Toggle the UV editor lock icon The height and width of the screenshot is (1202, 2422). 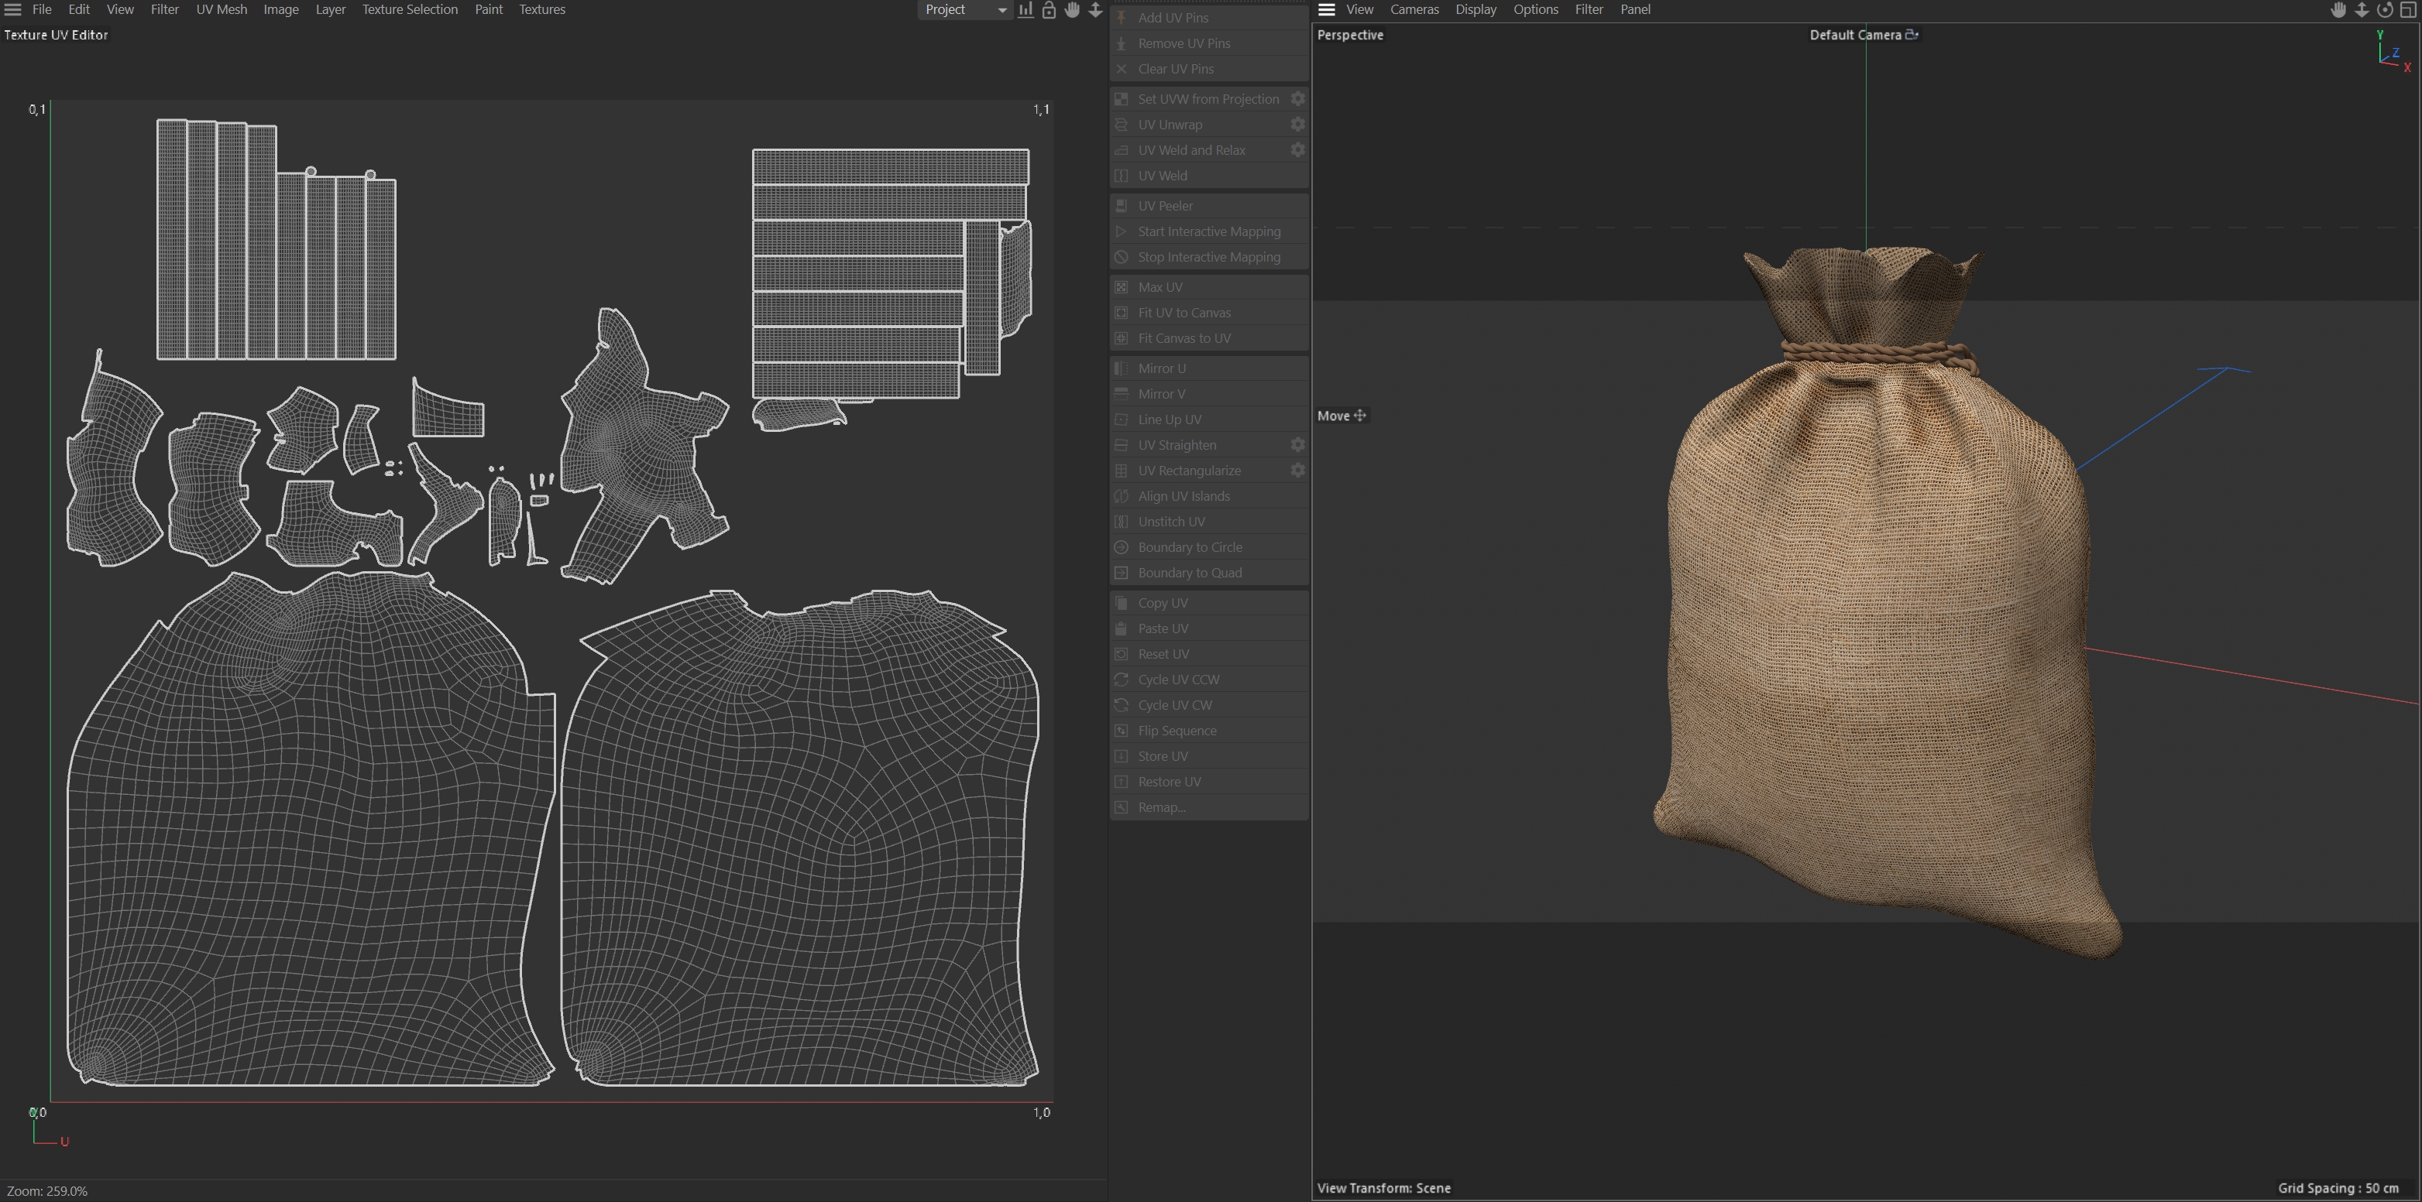(x=1050, y=10)
